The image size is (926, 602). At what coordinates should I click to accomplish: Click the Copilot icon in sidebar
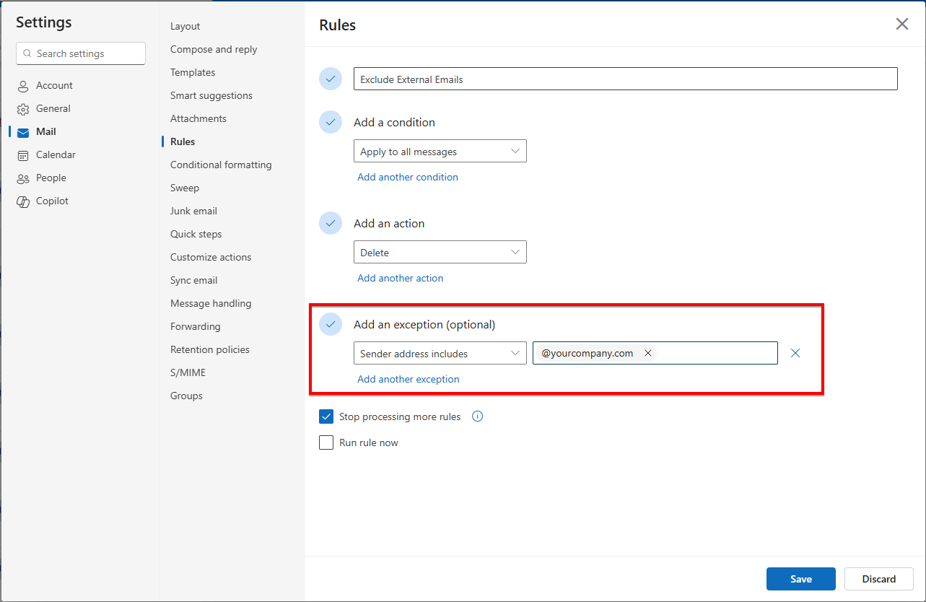[x=23, y=201]
